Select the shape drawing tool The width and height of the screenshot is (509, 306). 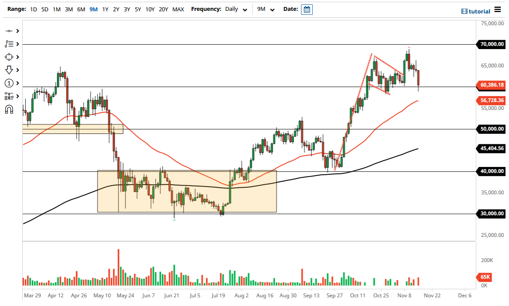tap(9, 57)
